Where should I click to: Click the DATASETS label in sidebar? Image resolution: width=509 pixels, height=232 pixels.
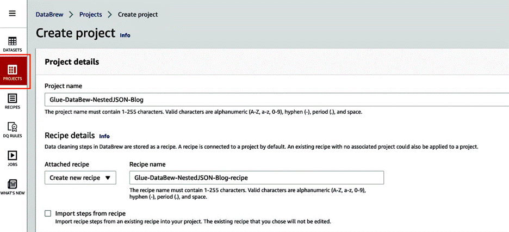13,50
